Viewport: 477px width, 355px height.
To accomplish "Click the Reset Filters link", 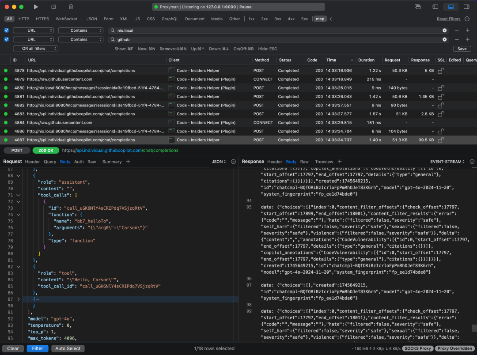I will (448, 19).
